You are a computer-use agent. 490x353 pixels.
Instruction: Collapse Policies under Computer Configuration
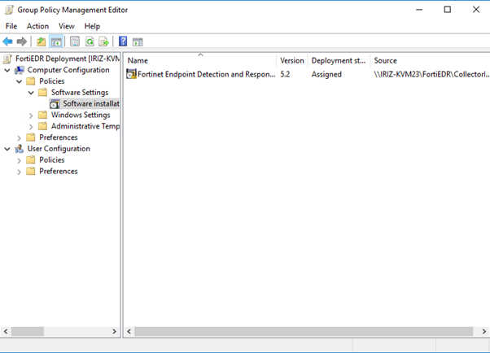tap(19, 81)
